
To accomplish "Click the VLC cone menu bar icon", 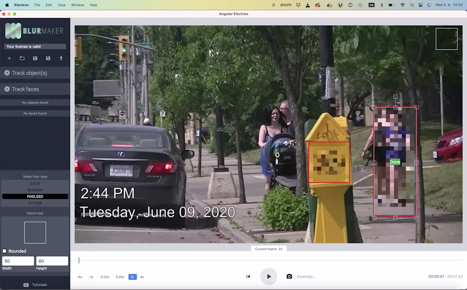I will (308, 5).
